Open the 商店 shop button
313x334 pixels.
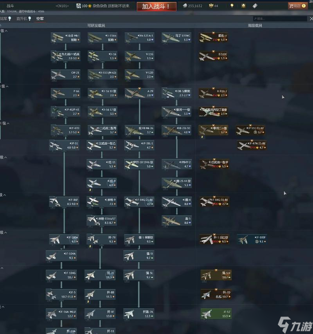click(298, 6)
